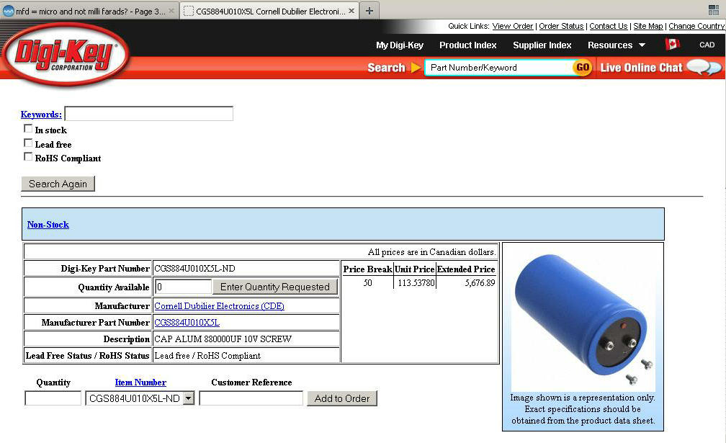Click the Change Country link
The width and height of the screenshot is (726, 443).
coord(696,26)
